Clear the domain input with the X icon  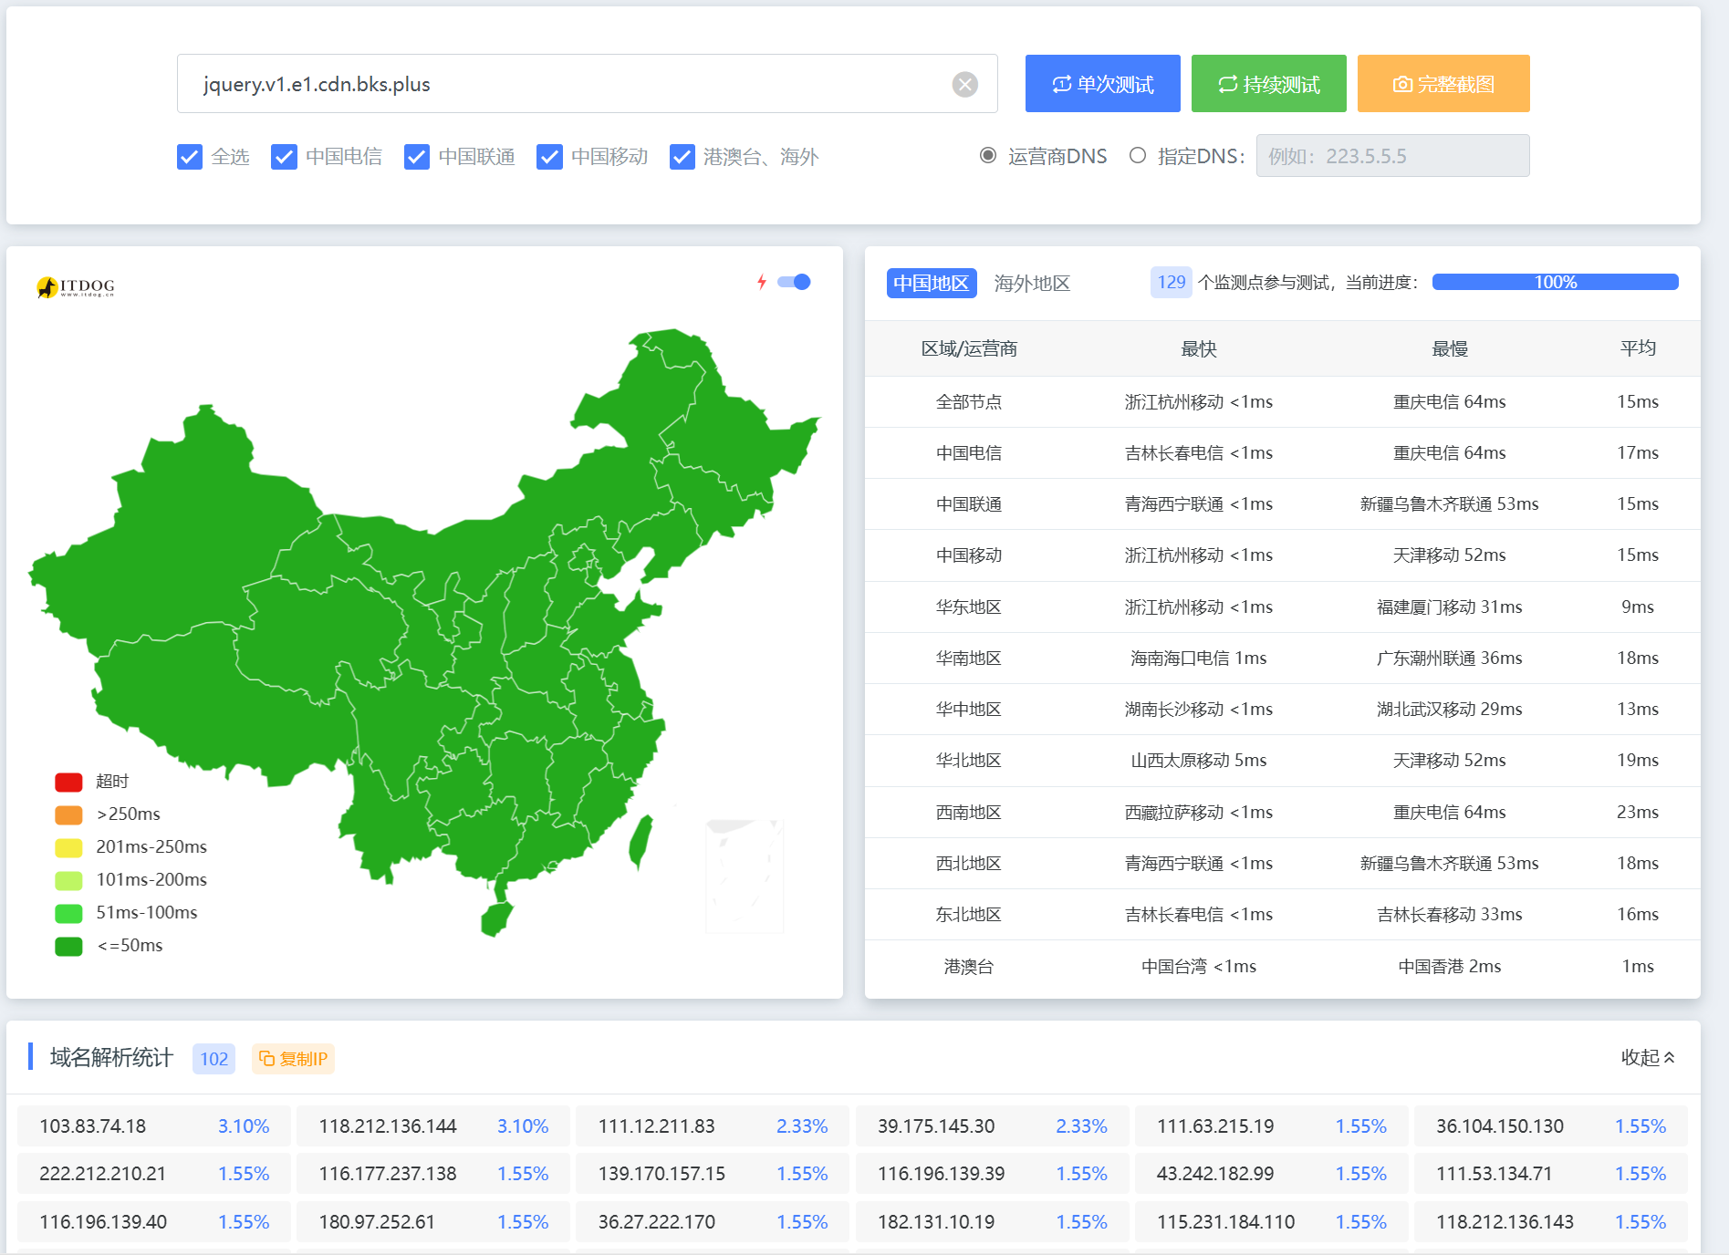[x=964, y=85]
